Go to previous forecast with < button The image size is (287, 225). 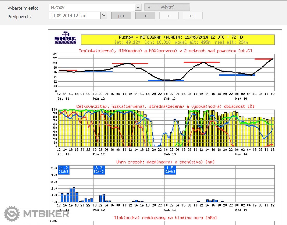tap(145, 16)
